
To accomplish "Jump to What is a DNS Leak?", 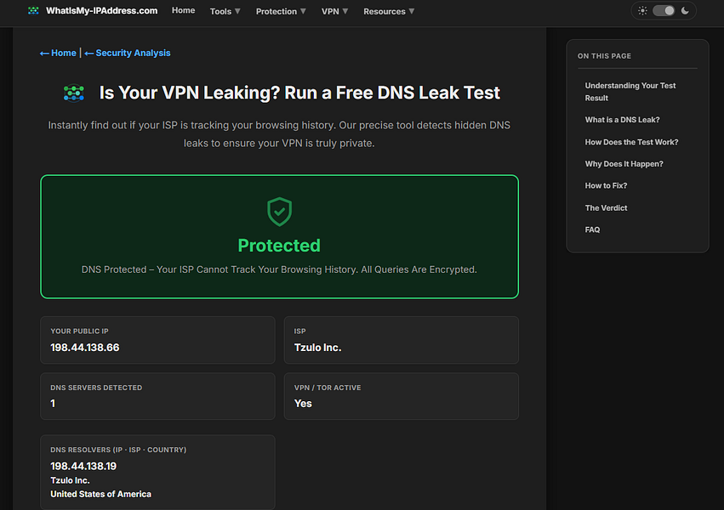I will point(623,120).
